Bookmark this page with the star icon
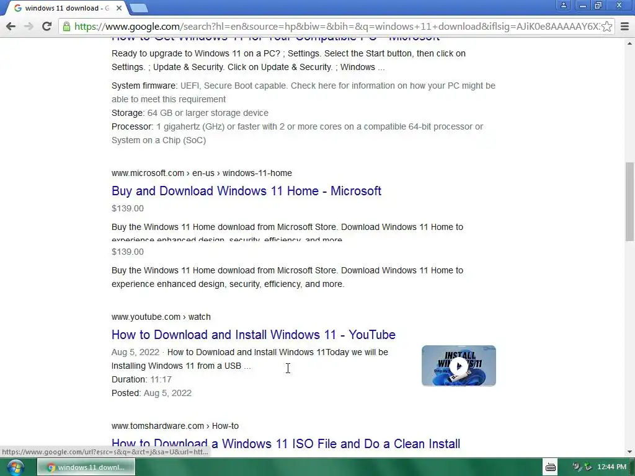Viewport: 635px width, 476px height. point(606,27)
